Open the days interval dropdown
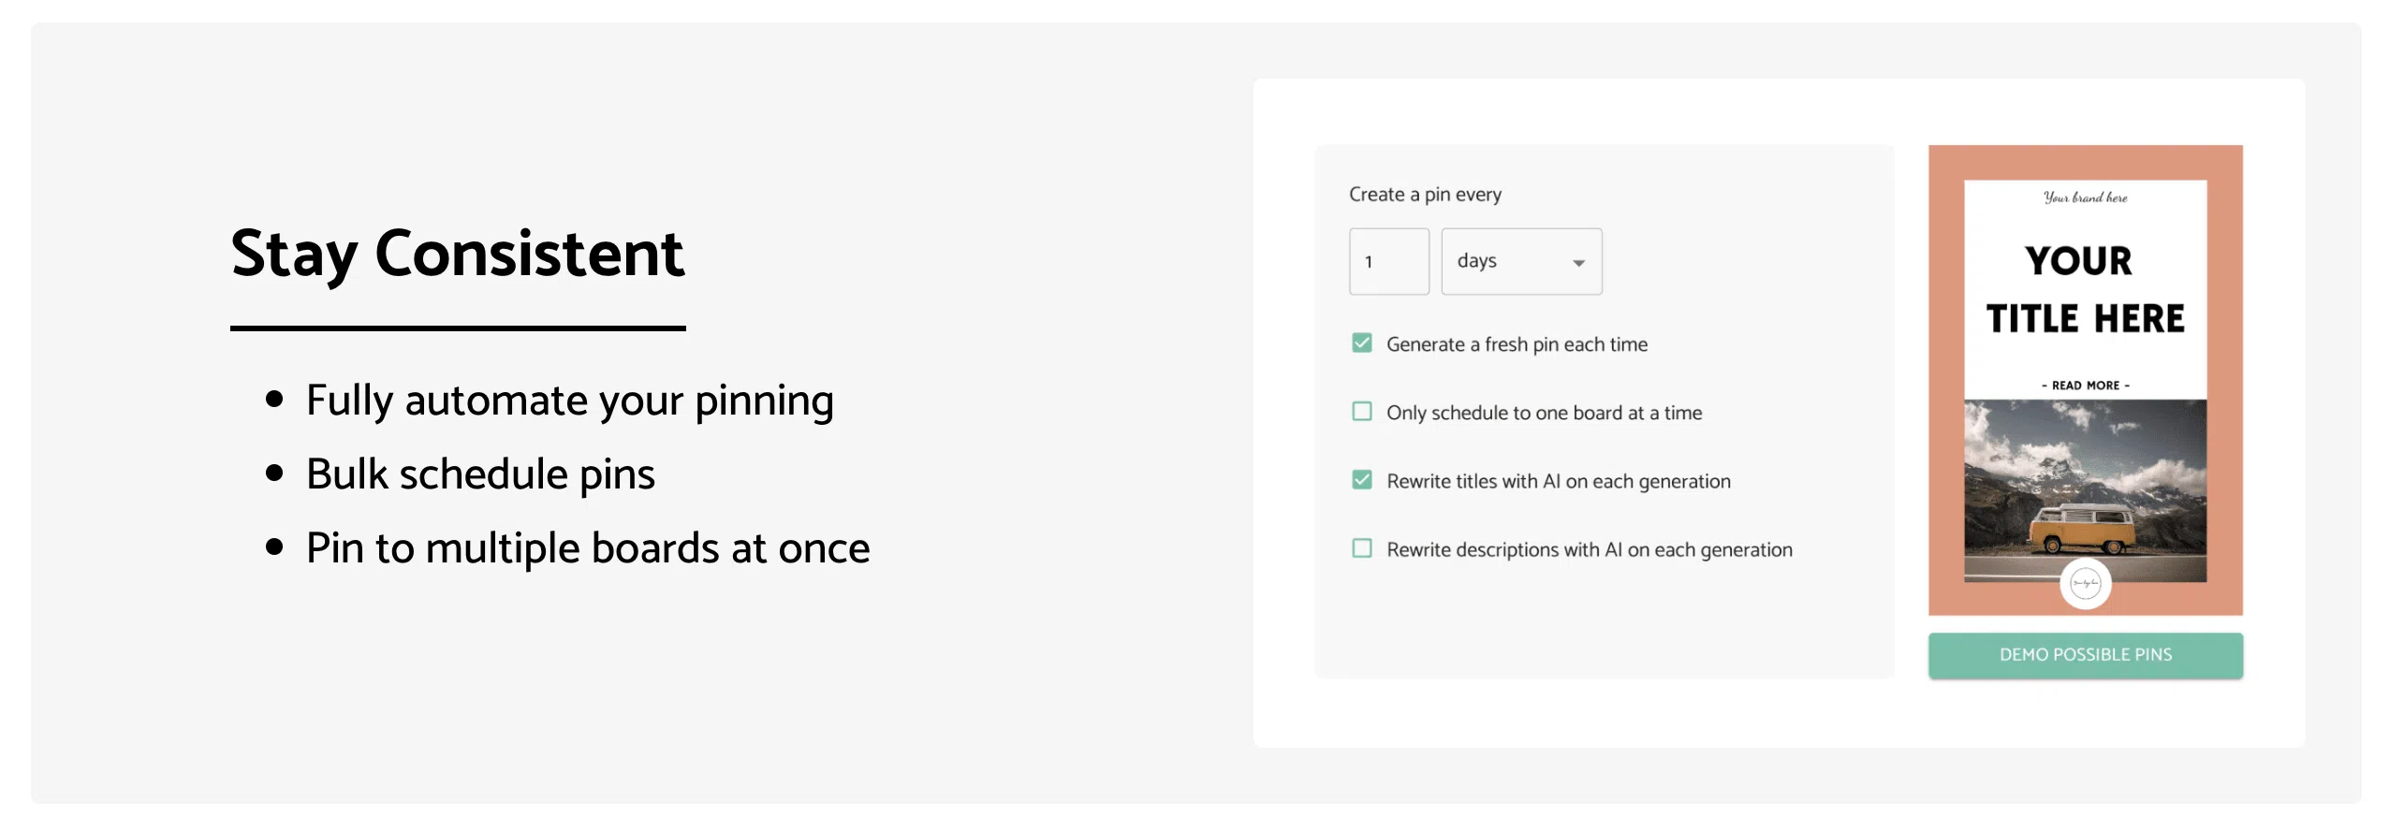 1520,262
